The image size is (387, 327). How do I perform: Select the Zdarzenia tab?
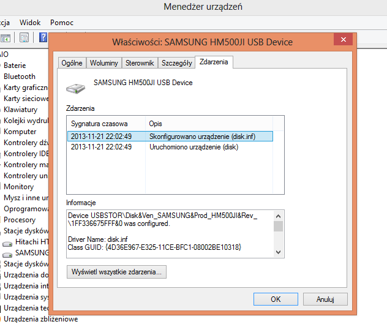[x=214, y=62]
